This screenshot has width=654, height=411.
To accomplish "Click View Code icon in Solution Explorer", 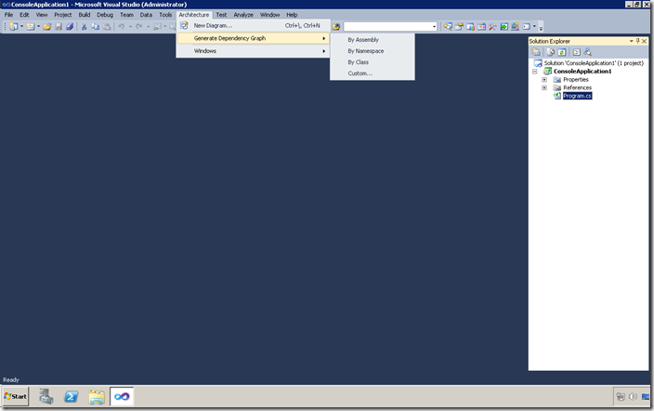I will (576, 52).
